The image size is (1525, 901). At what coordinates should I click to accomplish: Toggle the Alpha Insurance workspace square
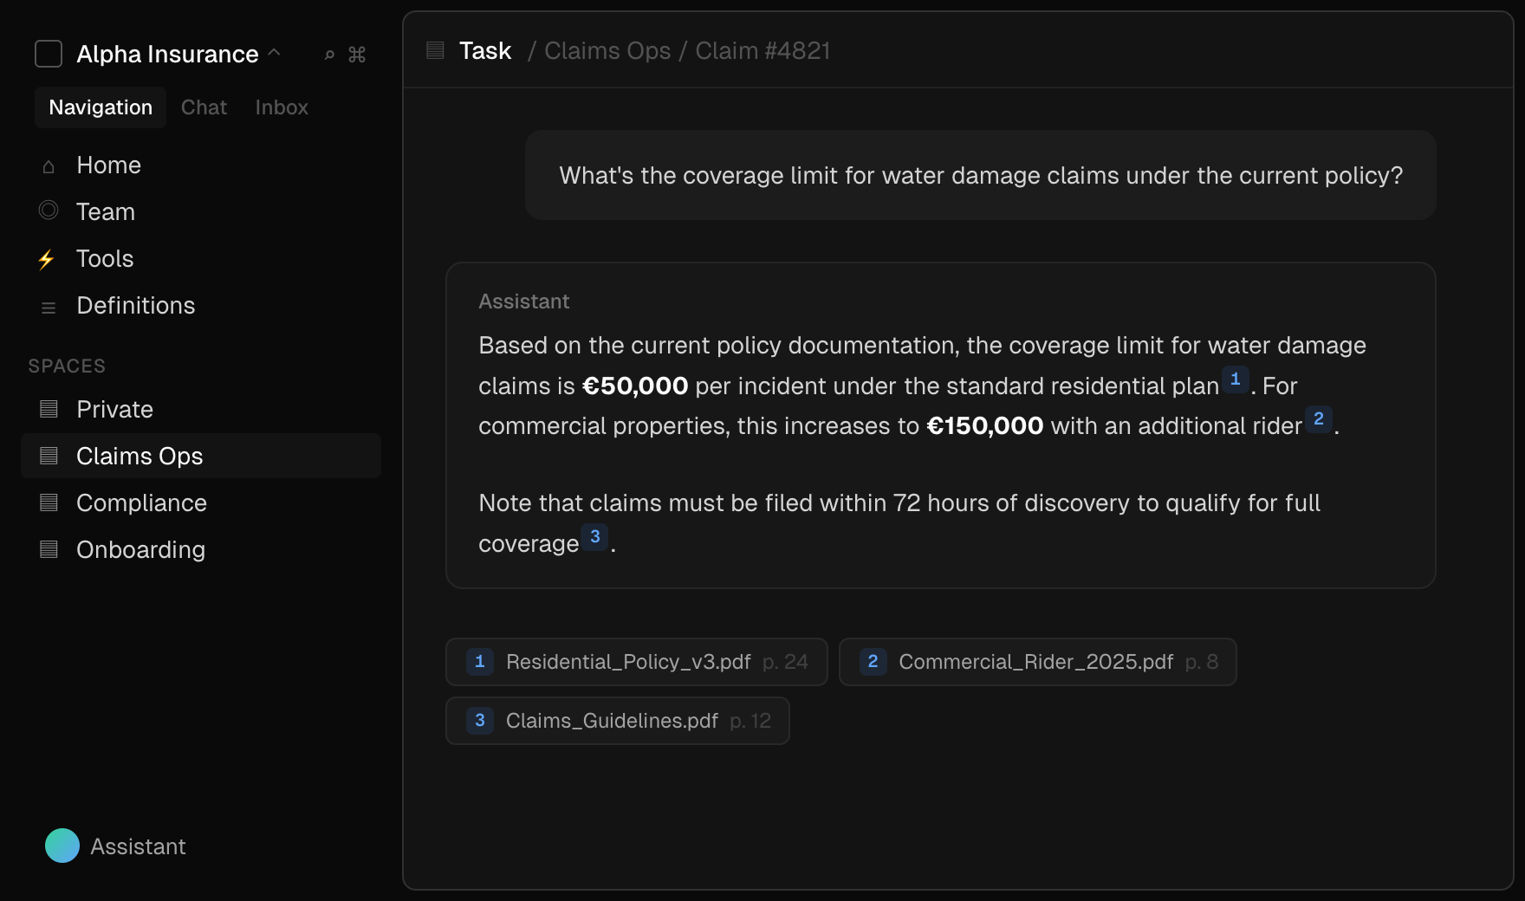[x=49, y=54]
